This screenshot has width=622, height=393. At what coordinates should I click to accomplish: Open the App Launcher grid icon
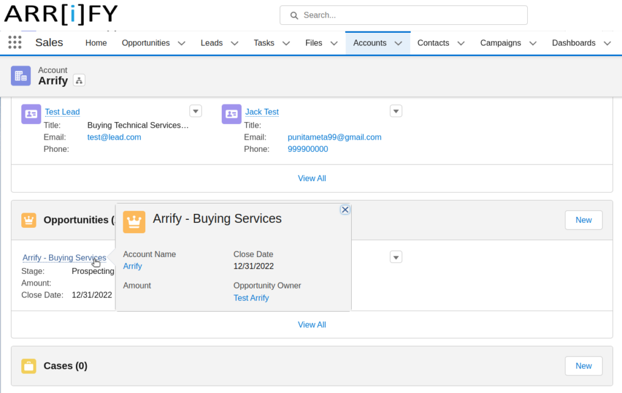click(x=14, y=42)
